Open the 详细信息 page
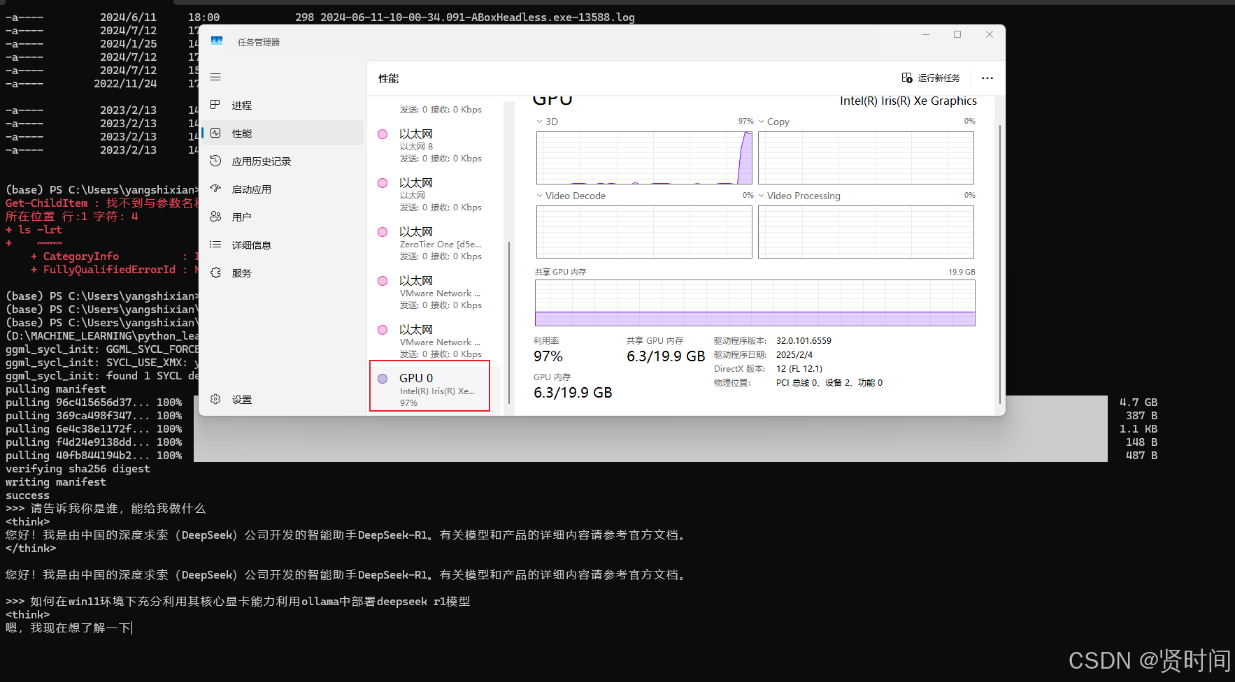The image size is (1235, 682). pyautogui.click(x=283, y=245)
